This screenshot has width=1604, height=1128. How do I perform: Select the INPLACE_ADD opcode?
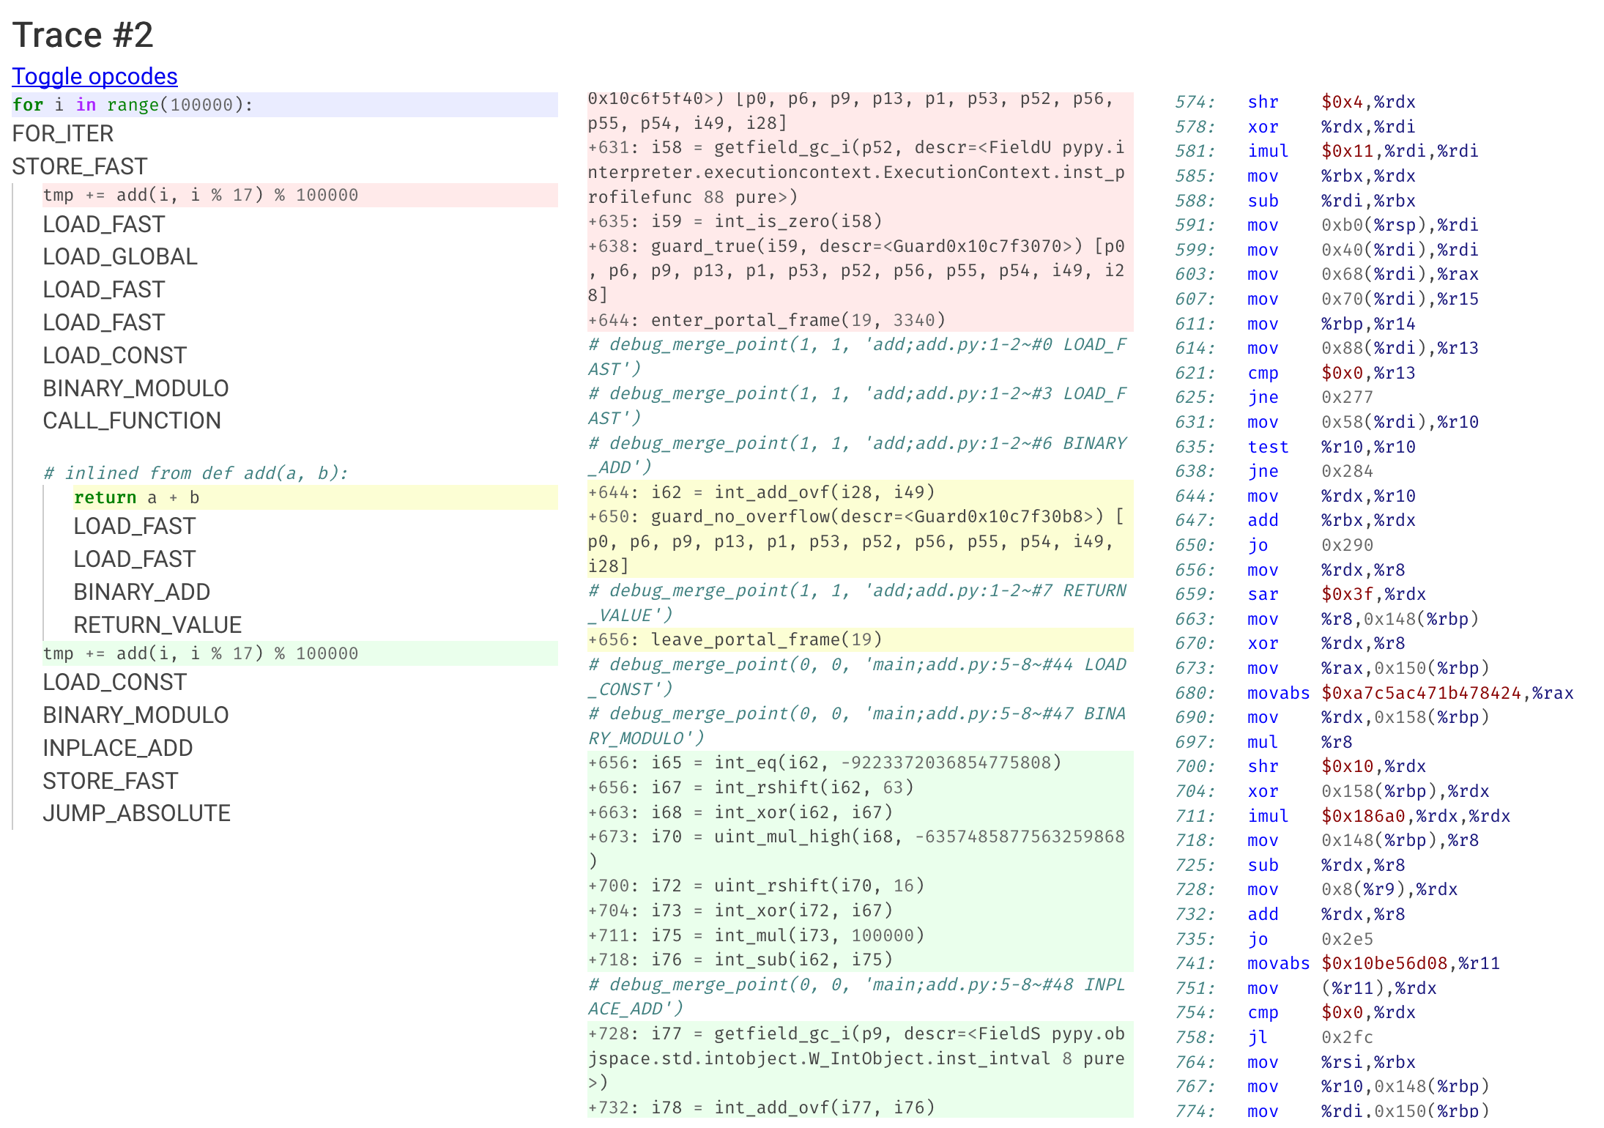point(118,748)
